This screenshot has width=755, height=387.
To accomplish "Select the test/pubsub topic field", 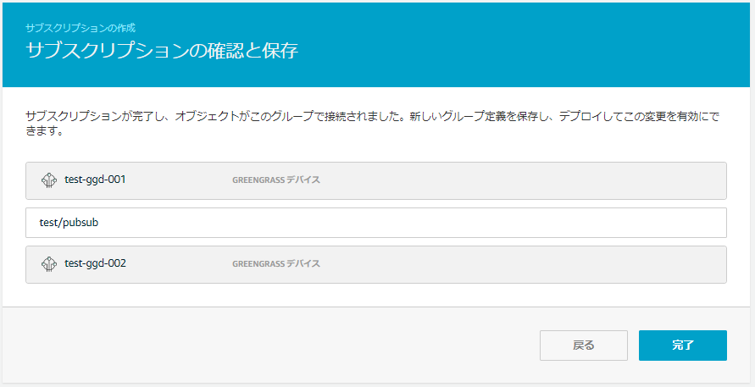I will (x=375, y=223).
